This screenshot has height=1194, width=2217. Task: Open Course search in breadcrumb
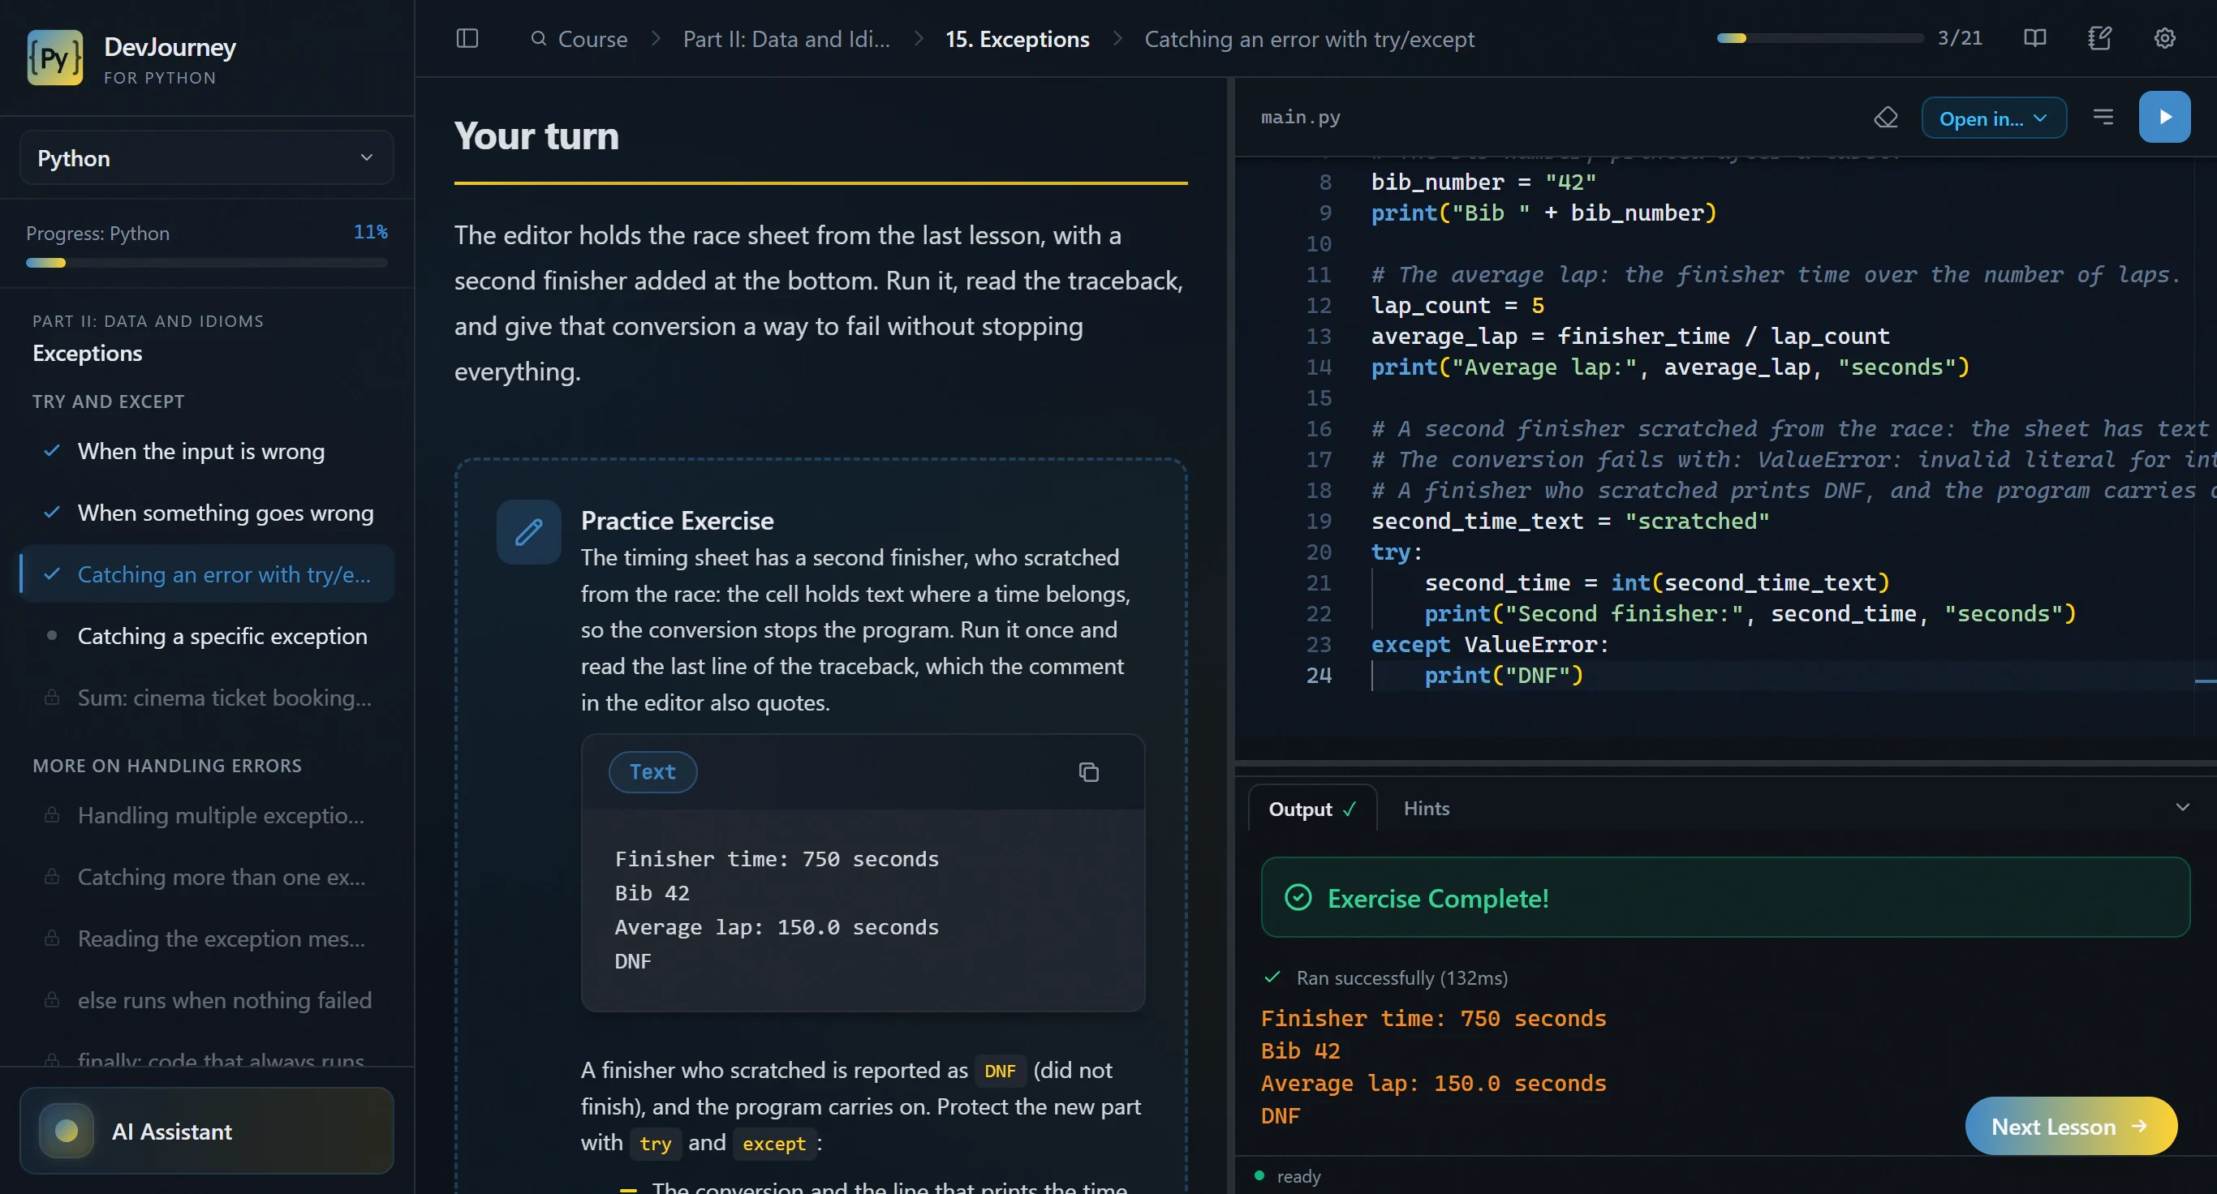(579, 39)
